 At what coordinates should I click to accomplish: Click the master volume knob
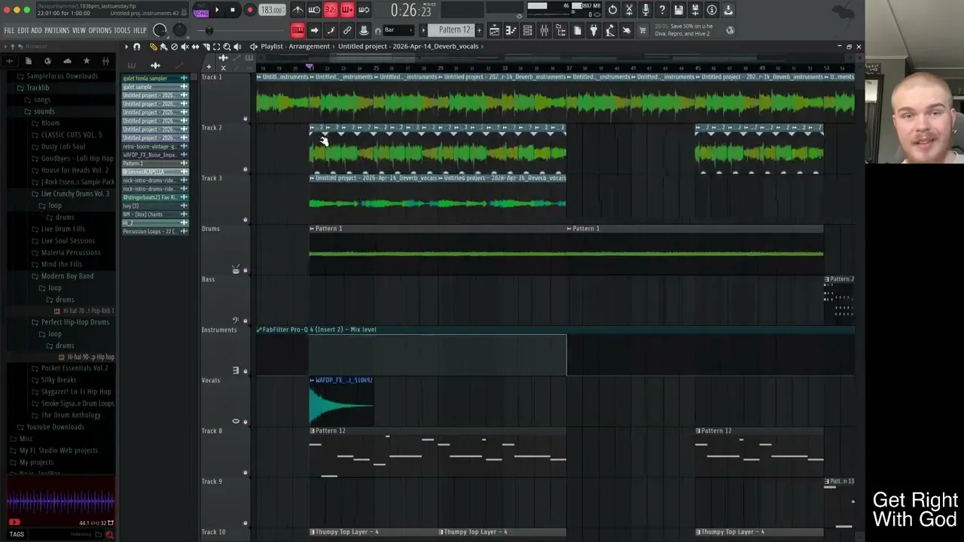point(160,30)
